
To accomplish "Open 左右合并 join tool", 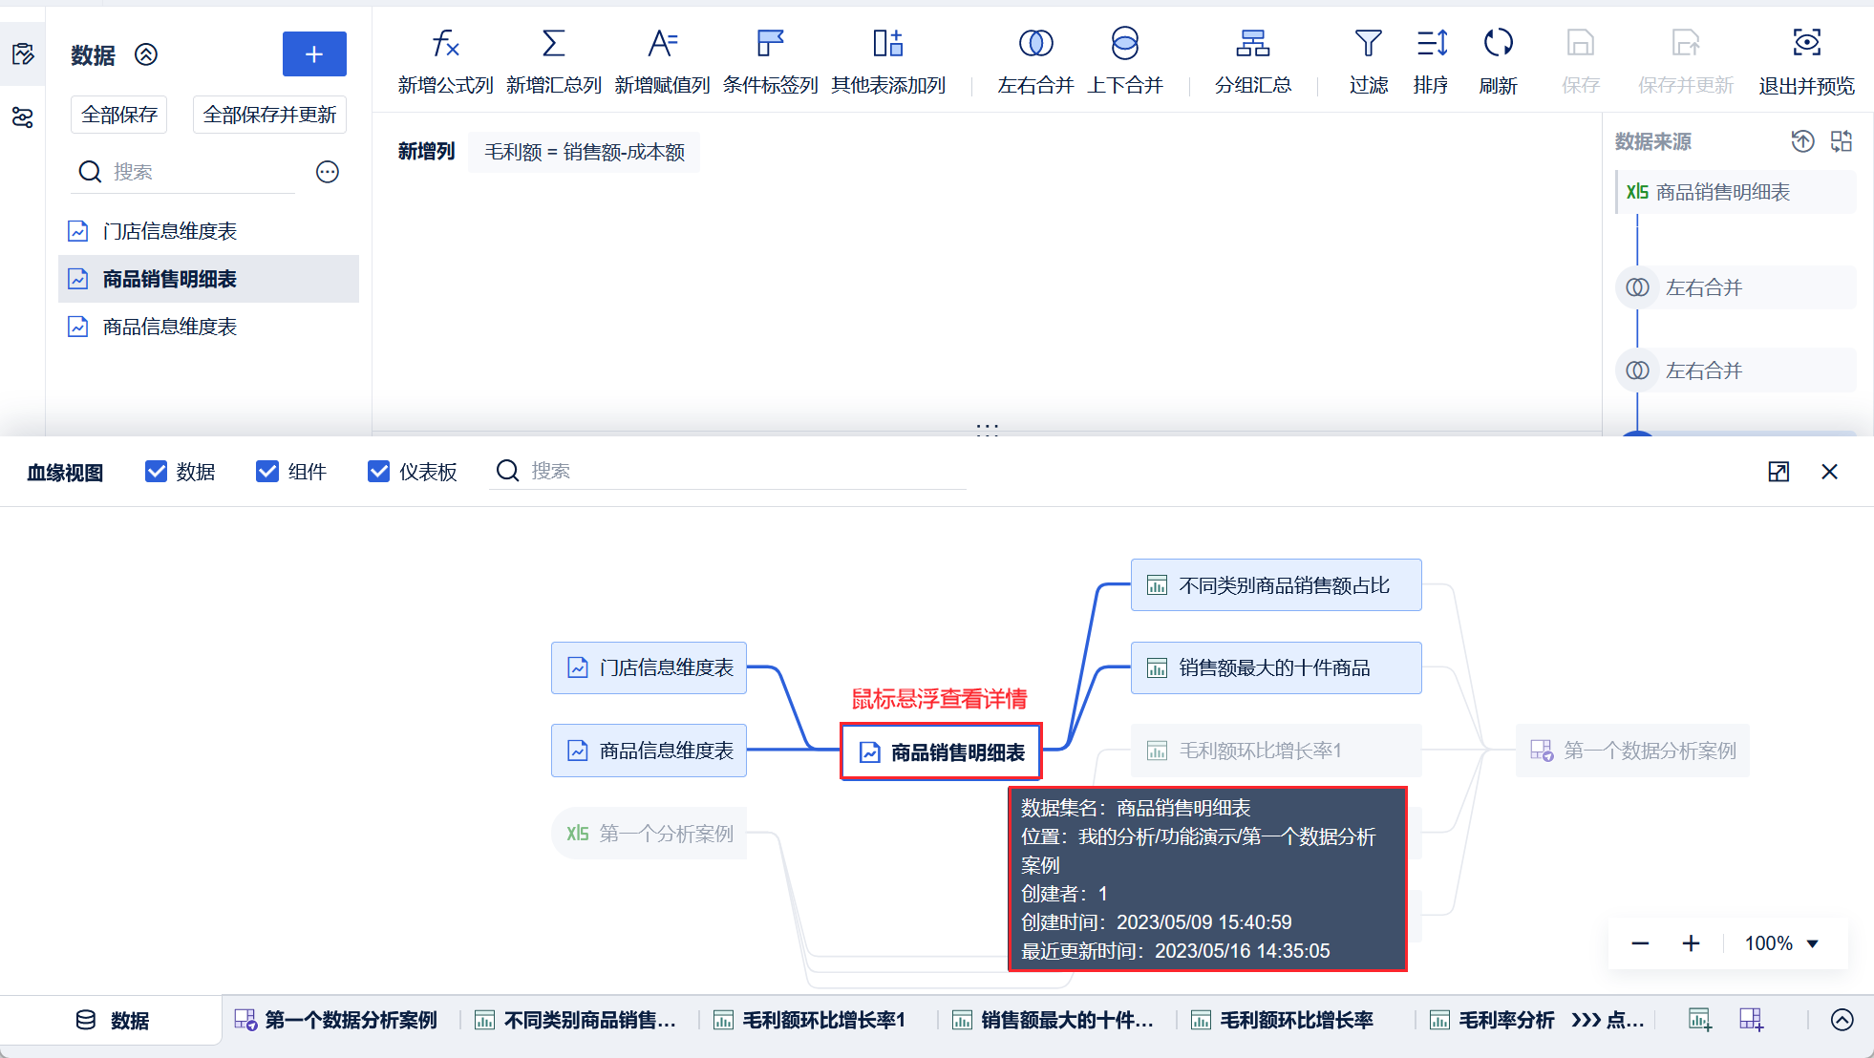I will [1035, 44].
